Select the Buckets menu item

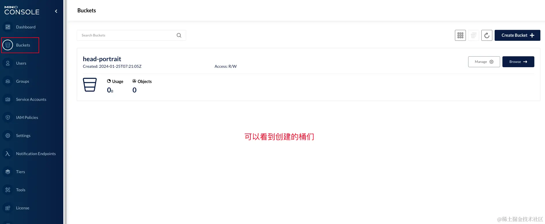click(23, 45)
